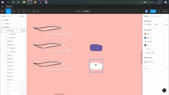This screenshot has width=169, height=95.
Task: Select the purple shape on canvas
Action: coord(96,47)
